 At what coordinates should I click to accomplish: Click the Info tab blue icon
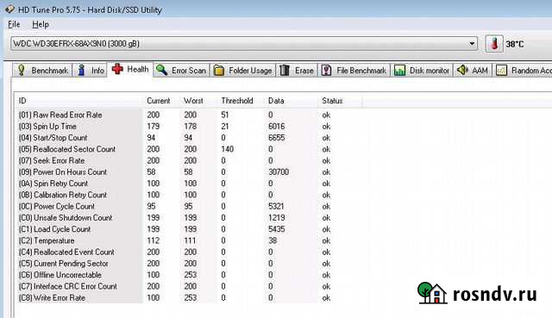pyautogui.click(x=81, y=70)
